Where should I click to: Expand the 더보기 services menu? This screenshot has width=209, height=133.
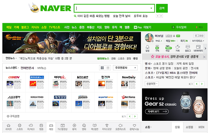148,27
